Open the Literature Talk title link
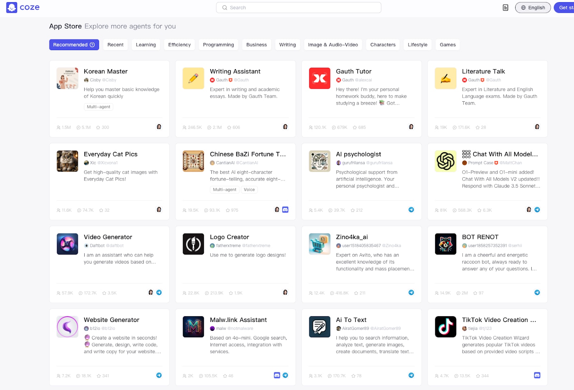The image size is (574, 390). 483,71
